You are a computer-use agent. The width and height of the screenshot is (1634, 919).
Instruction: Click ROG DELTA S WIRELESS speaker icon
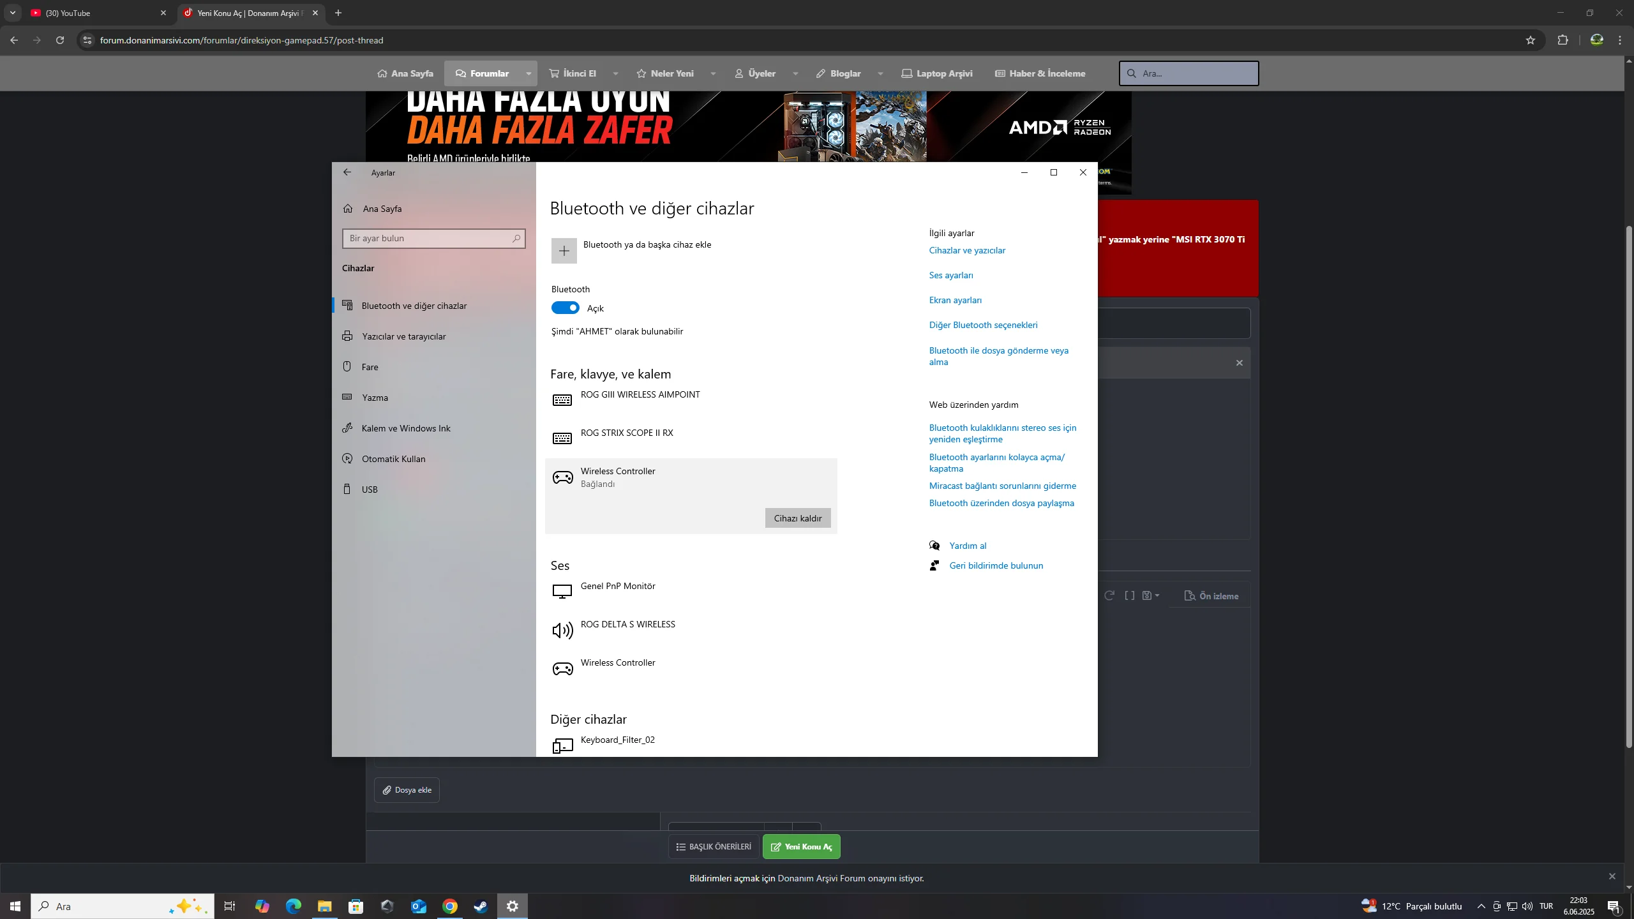point(562,631)
